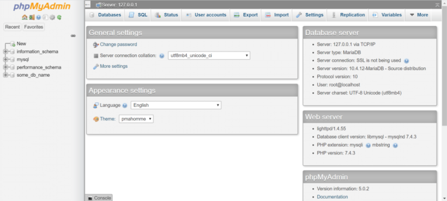
Task: Open the Replication tab
Action: click(348, 15)
